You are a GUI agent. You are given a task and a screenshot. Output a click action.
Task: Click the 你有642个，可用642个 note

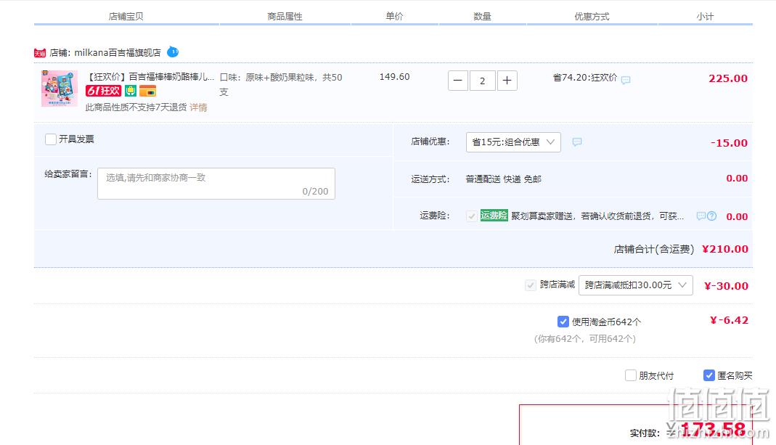(585, 339)
